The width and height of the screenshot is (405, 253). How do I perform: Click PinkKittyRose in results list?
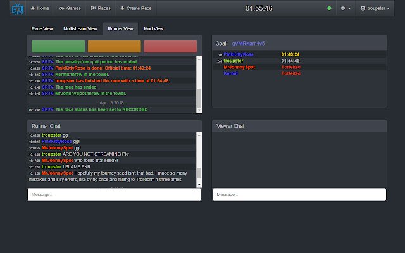(239, 54)
